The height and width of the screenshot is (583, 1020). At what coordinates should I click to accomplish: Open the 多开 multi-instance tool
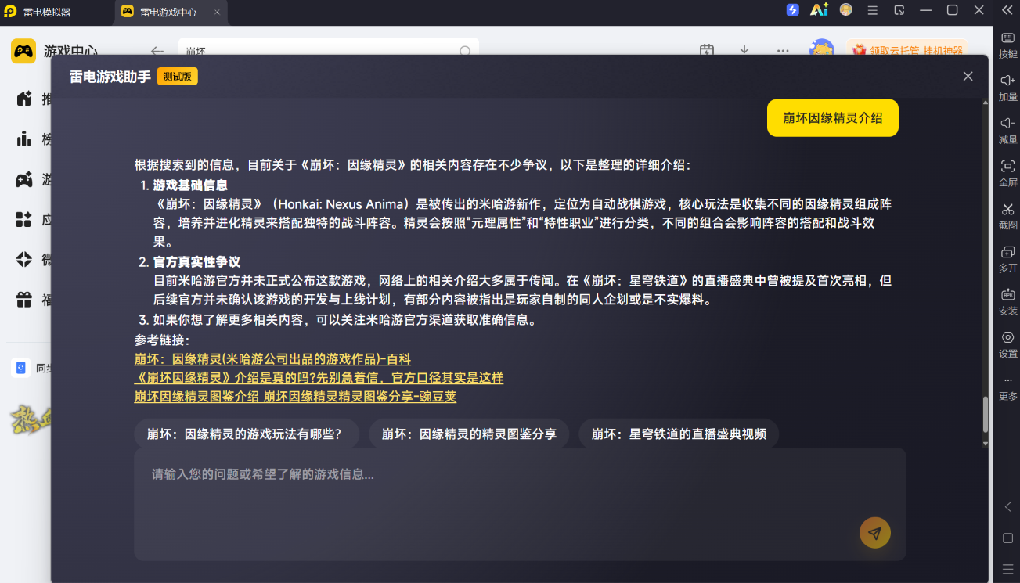pyautogui.click(x=1008, y=258)
